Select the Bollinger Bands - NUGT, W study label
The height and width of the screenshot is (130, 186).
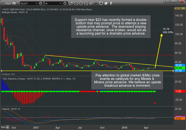pyautogui.click(x=15, y=12)
